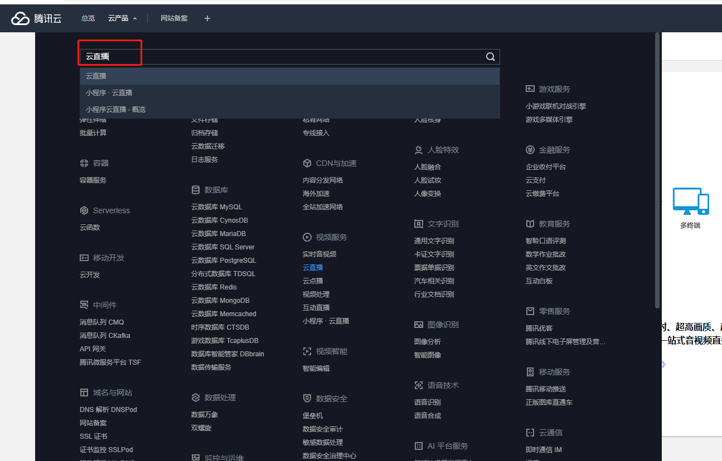Open 云开发 link
The height and width of the screenshot is (461, 722).
(90, 275)
